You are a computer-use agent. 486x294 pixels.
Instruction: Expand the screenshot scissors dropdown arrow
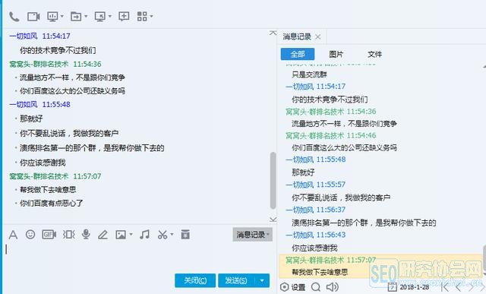172,235
